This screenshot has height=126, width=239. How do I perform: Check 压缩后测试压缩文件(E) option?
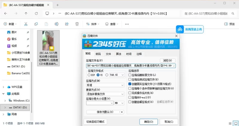click(x=130, y=79)
